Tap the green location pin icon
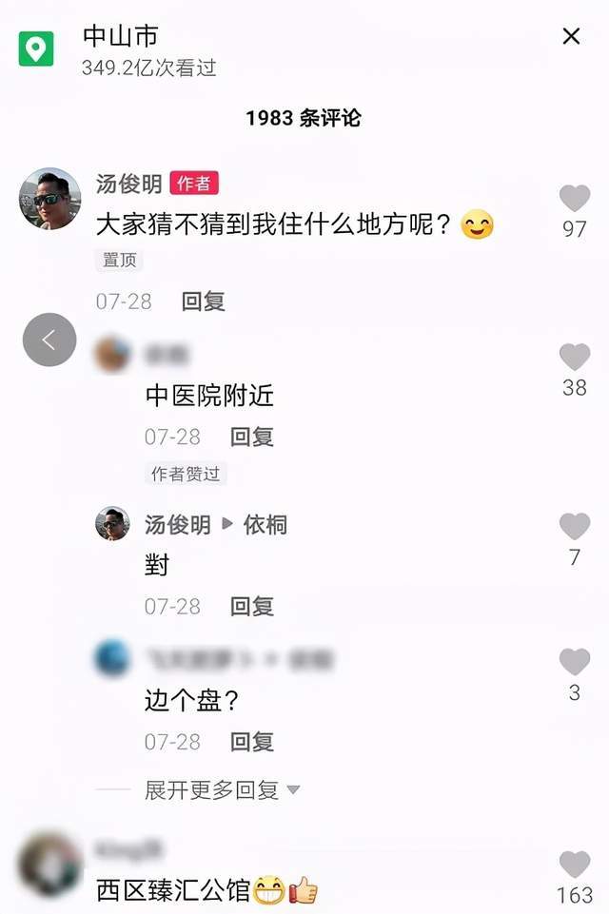This screenshot has width=609, height=914. pos(36,49)
